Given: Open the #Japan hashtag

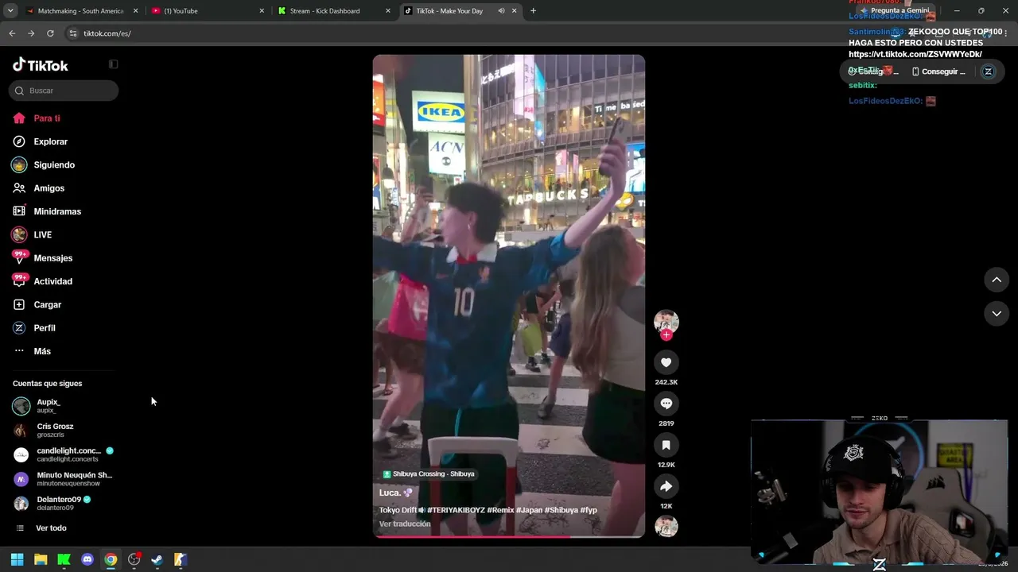Looking at the screenshot, I should 530,510.
